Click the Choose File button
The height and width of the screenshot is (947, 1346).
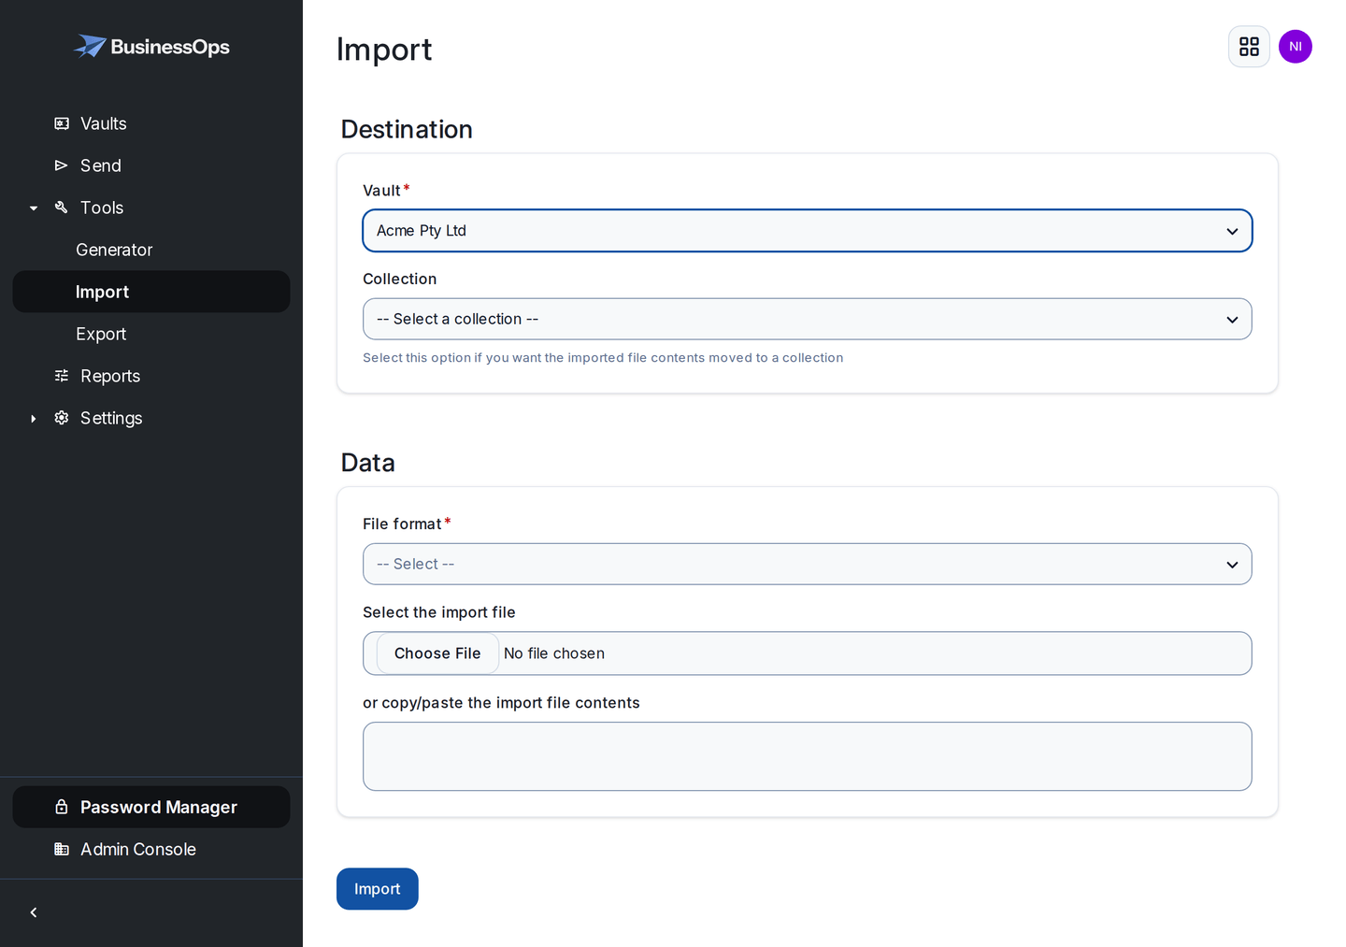437,653
